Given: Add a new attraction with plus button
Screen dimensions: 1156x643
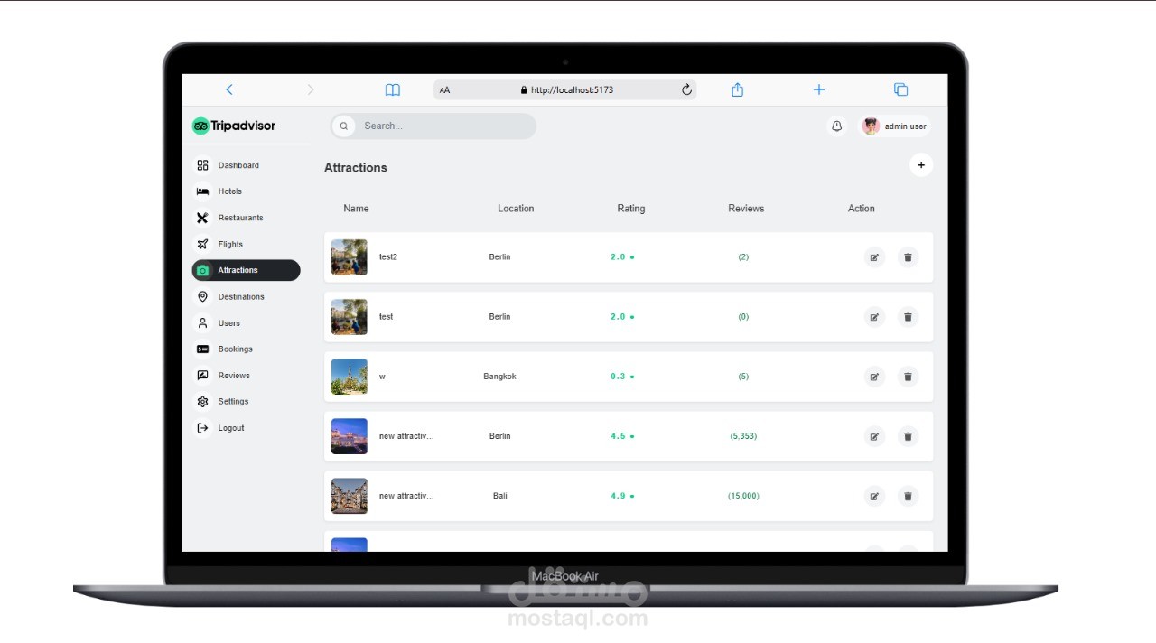Looking at the screenshot, I should (921, 165).
